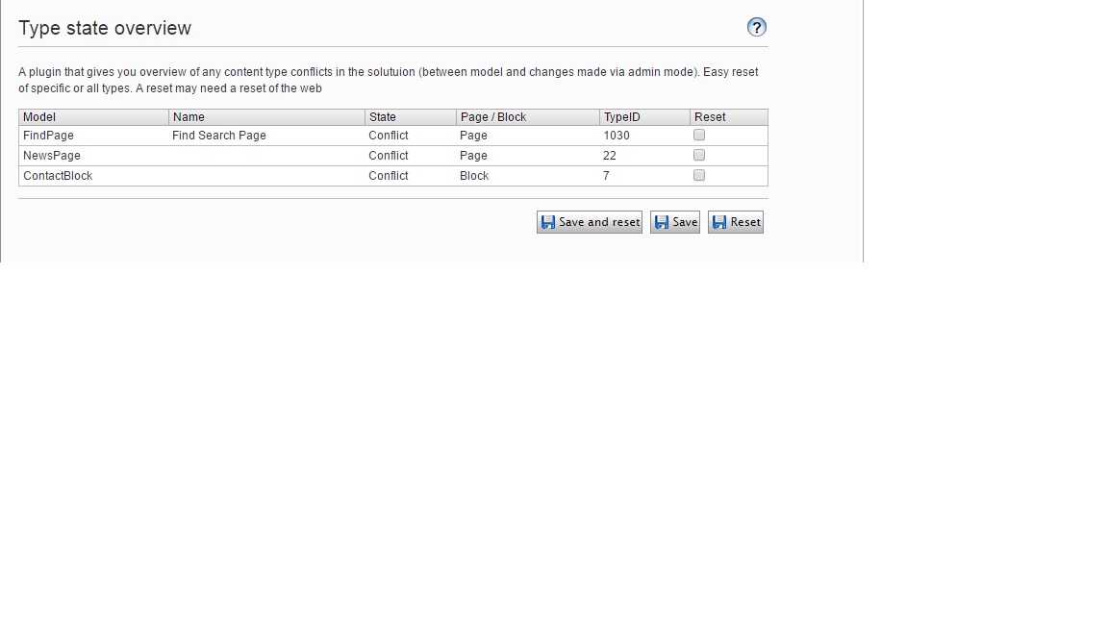Select the NewsPage model cell
1108x623 pixels.
pyautogui.click(x=52, y=156)
